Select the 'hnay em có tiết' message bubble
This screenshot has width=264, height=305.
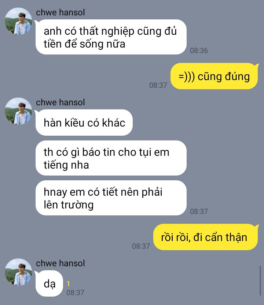[111, 198]
